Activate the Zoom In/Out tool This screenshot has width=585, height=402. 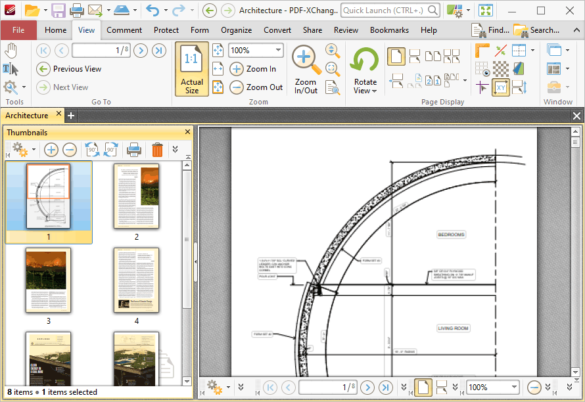tap(304, 65)
